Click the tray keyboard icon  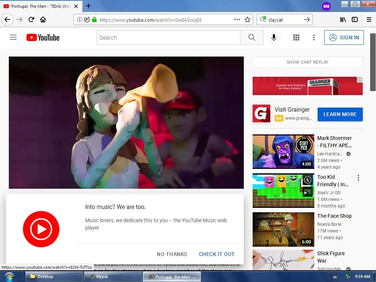pos(335,277)
